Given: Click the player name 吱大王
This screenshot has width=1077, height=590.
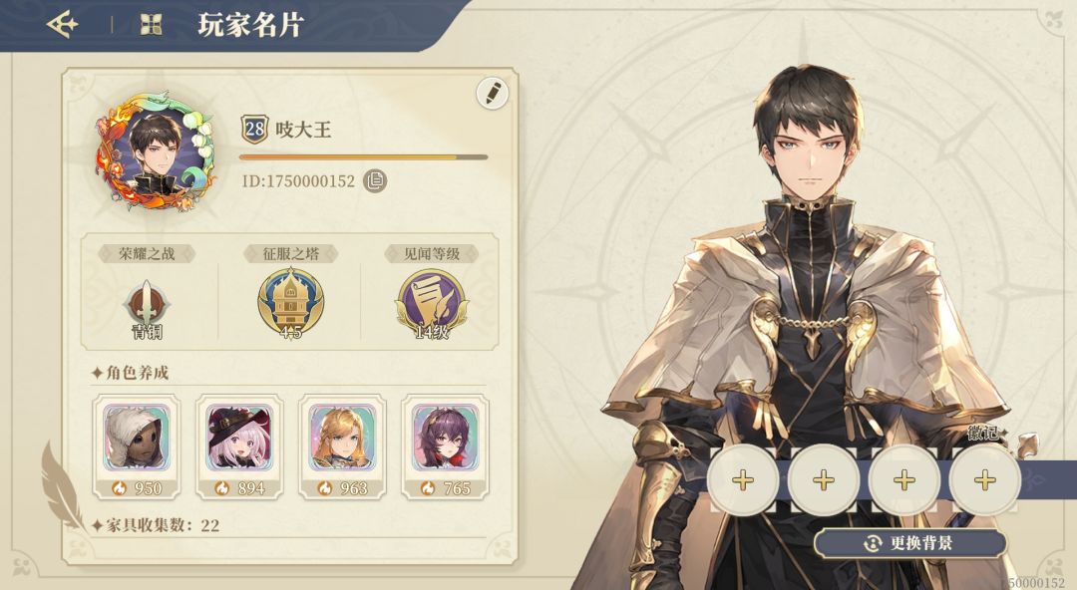Looking at the screenshot, I should coord(303,130).
